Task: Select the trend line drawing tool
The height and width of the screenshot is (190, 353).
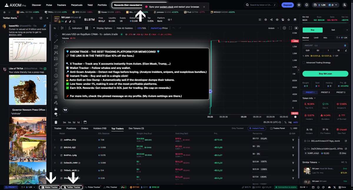Action: (56, 41)
